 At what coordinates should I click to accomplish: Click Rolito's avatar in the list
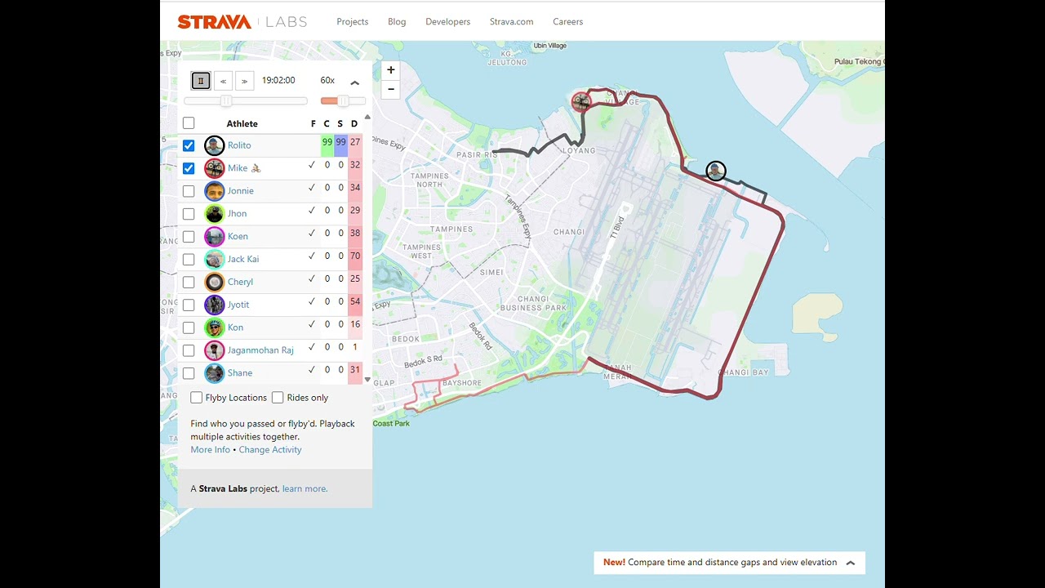(214, 145)
